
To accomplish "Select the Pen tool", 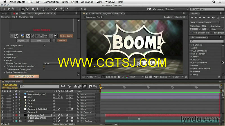I will [x=37, y=9].
